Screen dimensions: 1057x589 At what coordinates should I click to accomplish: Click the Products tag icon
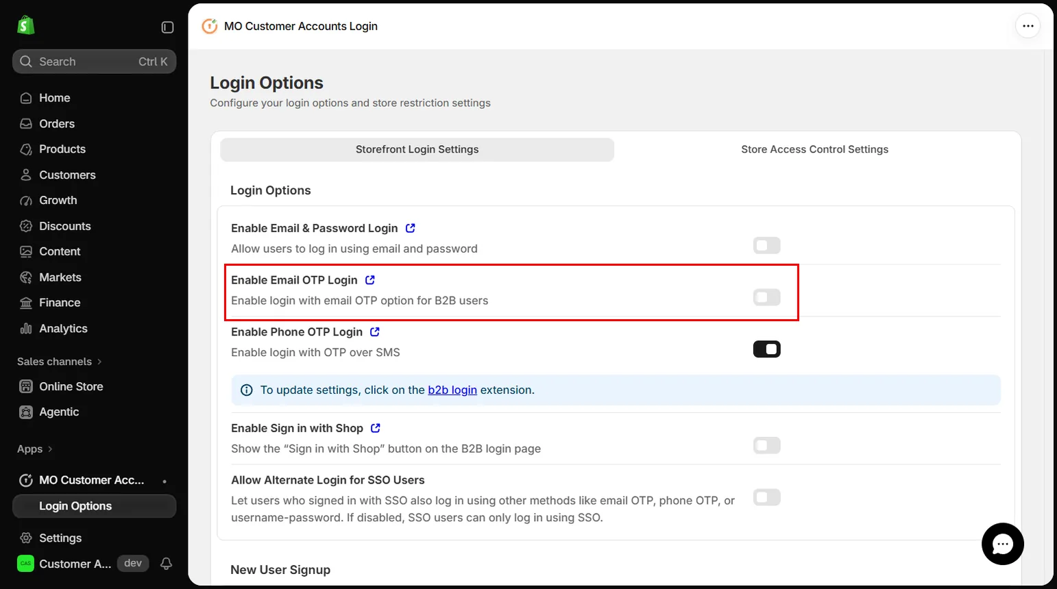(26, 149)
